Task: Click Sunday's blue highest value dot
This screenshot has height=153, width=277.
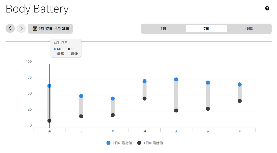Action: click(x=113, y=99)
